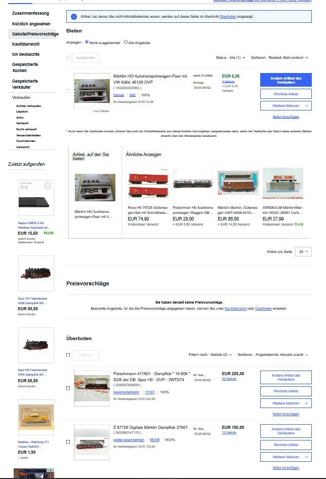Click the blue info icon in banner
This screenshot has width=326, height=479.
pos(73,17)
